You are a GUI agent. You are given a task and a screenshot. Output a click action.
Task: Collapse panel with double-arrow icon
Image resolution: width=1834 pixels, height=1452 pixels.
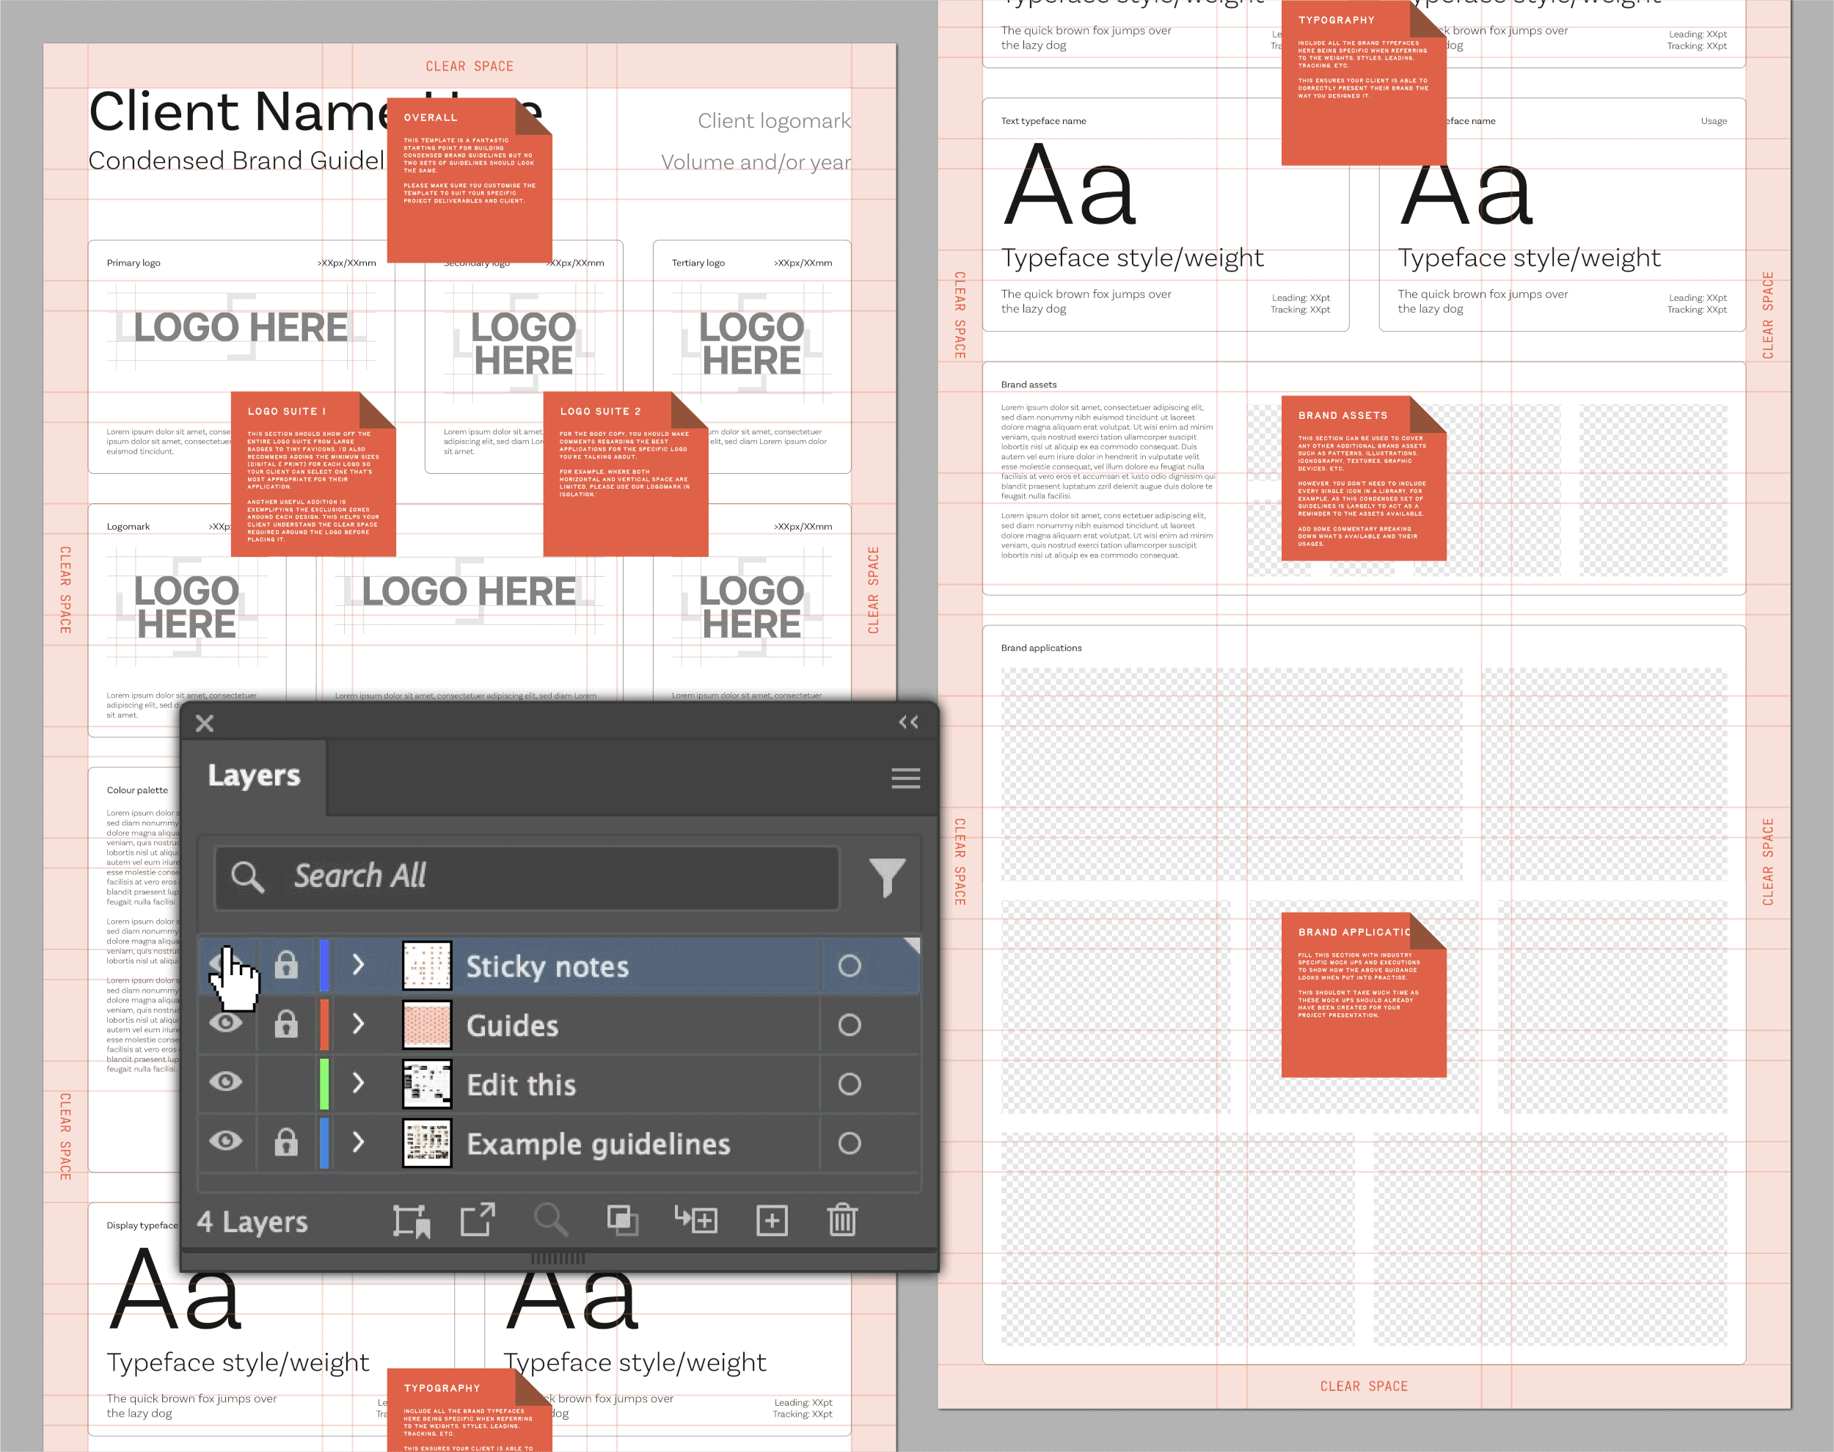pos(908,722)
